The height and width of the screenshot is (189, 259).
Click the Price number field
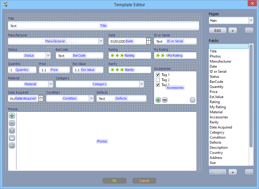coord(54,70)
